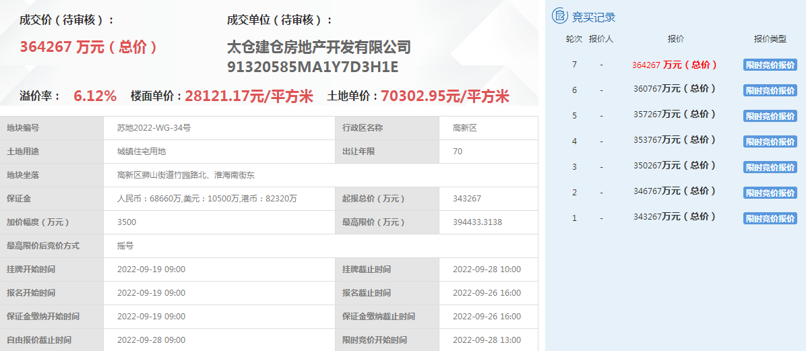806x351 pixels.
Task: Click the bid 353767万元（总价）
Action: tap(675, 139)
